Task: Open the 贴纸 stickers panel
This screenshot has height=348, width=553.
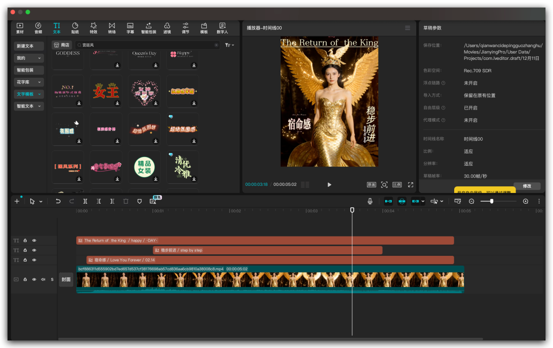Action: pos(75,28)
